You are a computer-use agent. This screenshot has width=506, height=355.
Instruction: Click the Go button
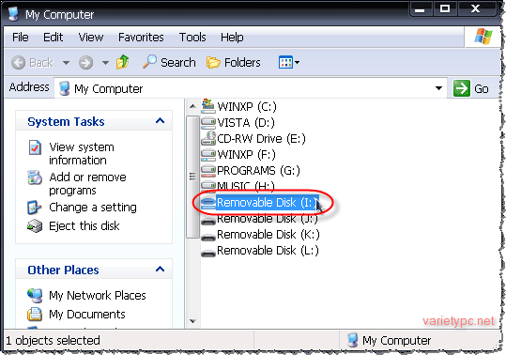pos(471,88)
